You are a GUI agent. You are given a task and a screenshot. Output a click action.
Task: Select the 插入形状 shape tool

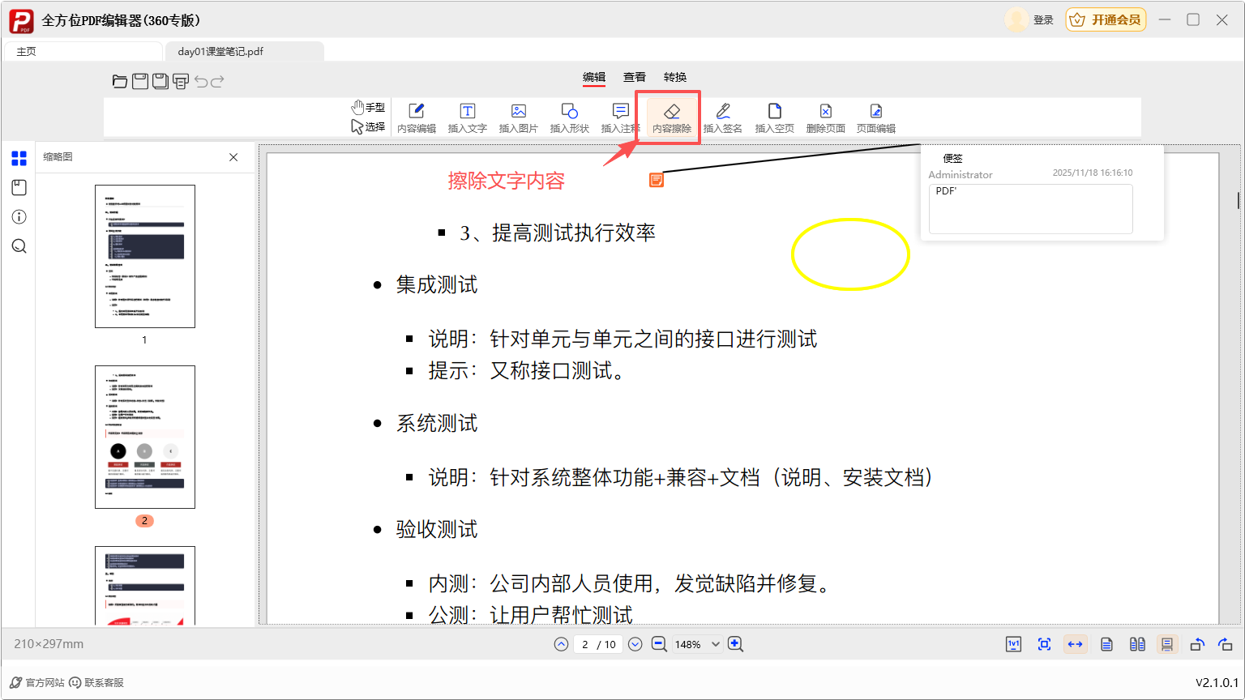569,117
